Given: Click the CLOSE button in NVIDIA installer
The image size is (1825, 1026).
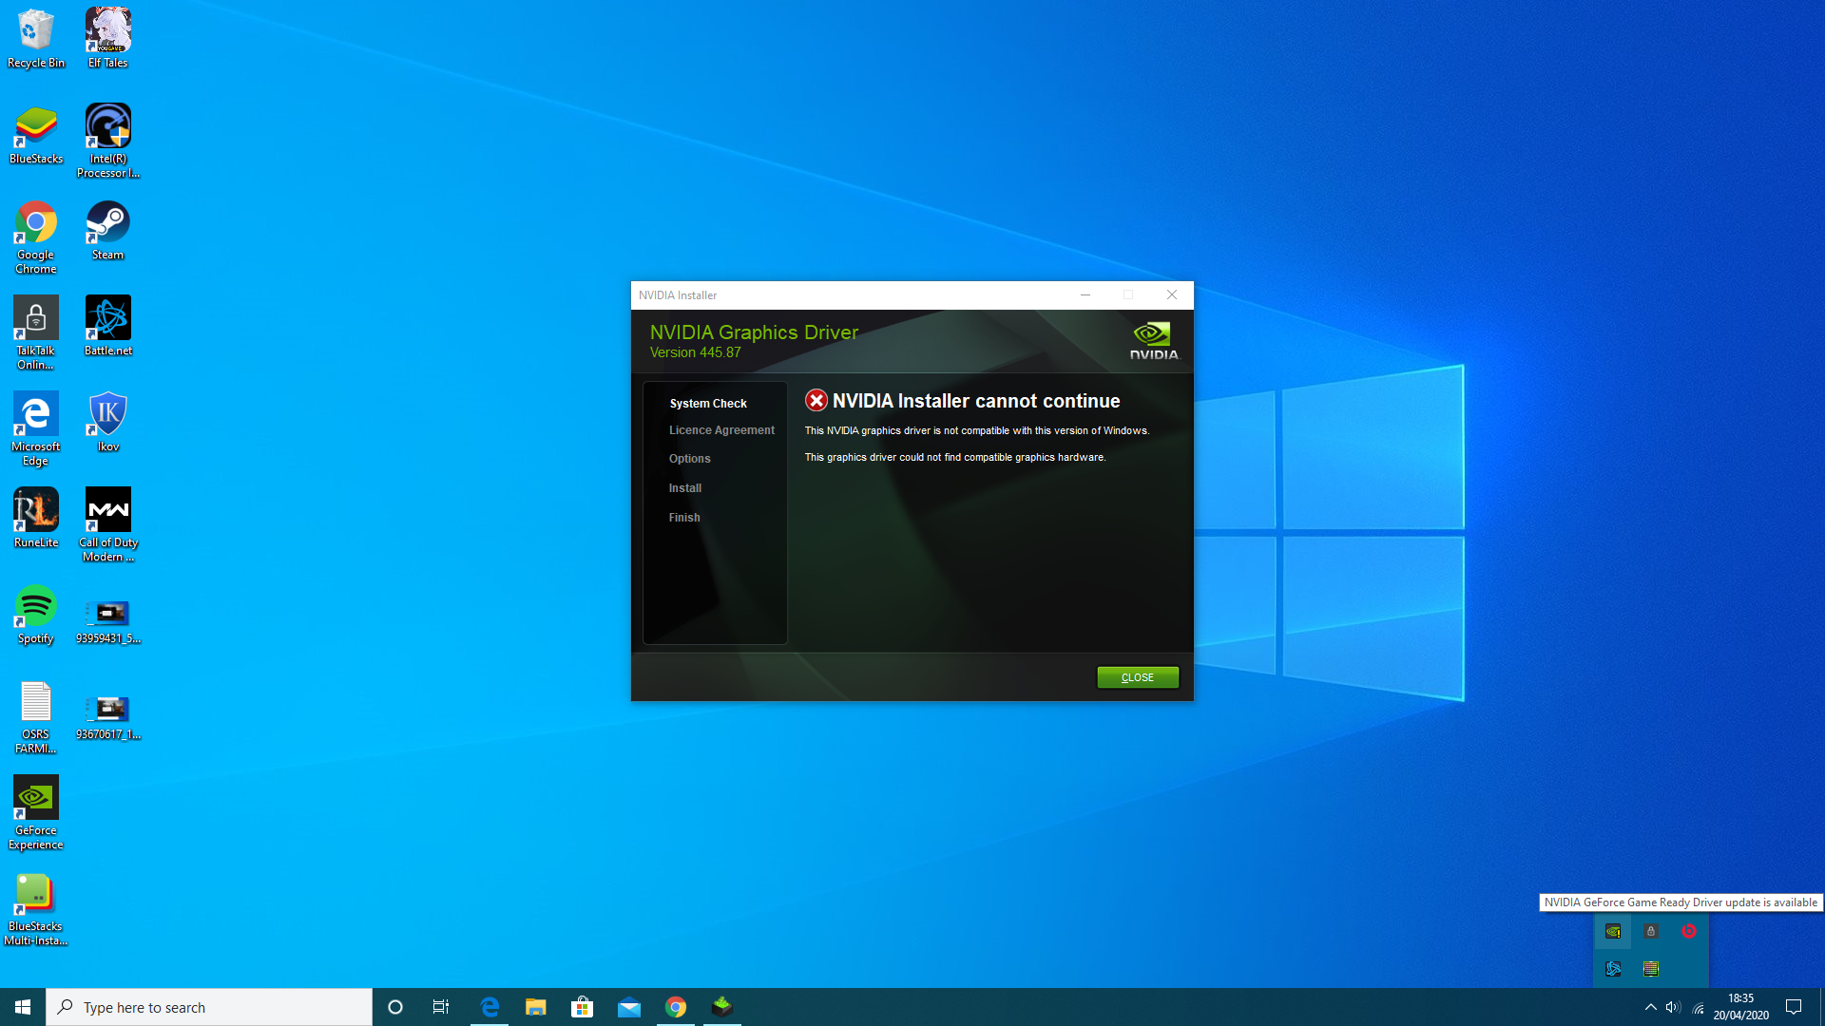Looking at the screenshot, I should pos(1137,676).
